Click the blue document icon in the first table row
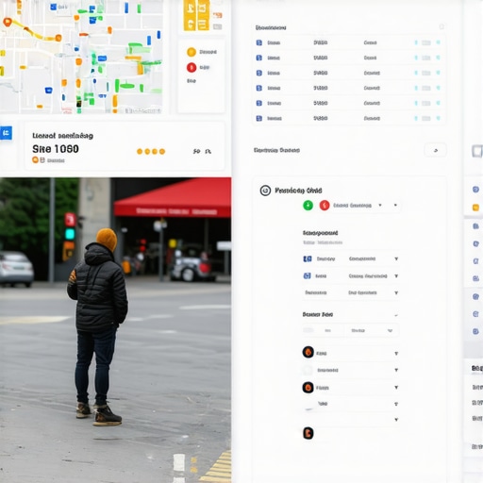483x483 pixels. pos(259,42)
